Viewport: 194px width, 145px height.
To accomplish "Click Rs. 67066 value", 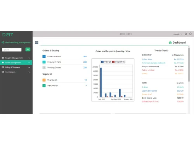I will [x=179, y=67].
